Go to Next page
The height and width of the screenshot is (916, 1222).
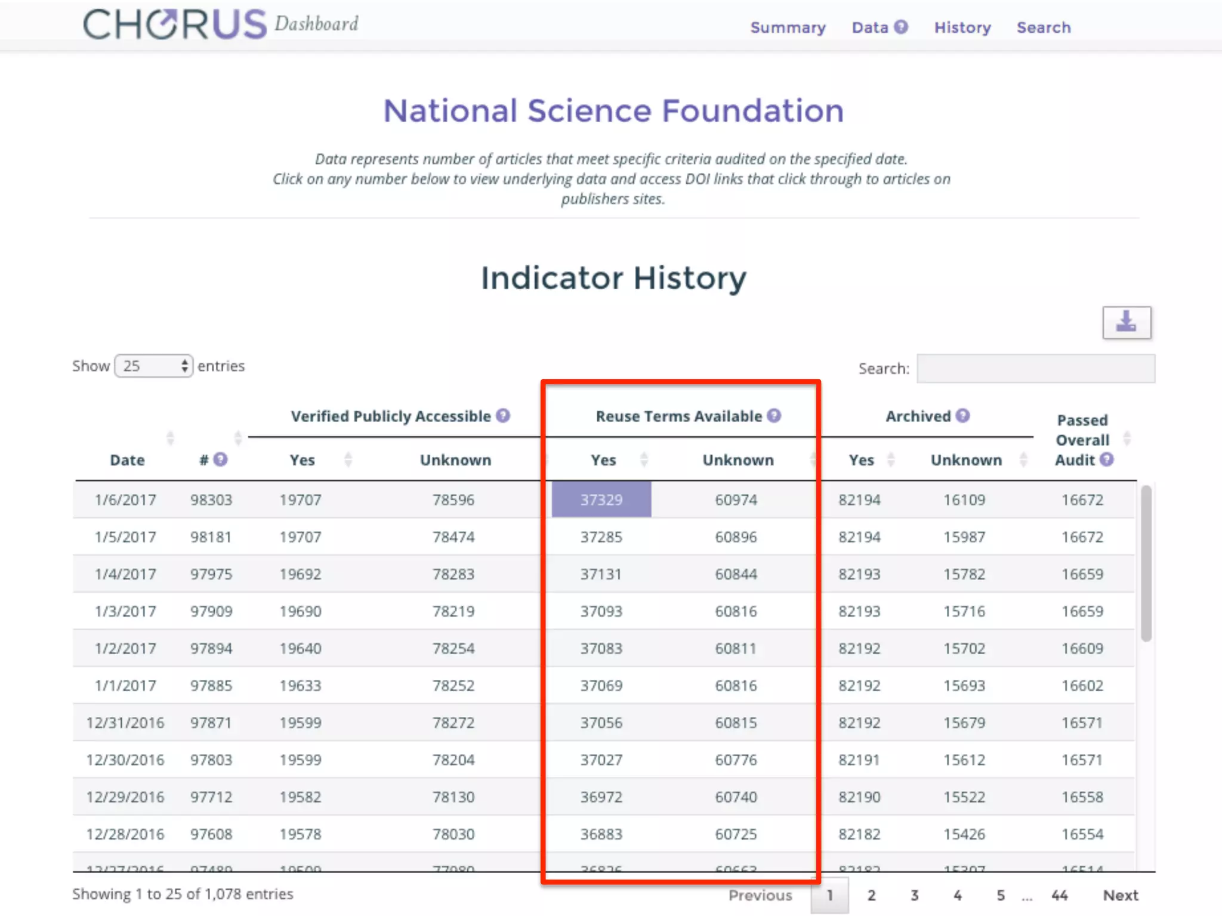click(x=1121, y=895)
